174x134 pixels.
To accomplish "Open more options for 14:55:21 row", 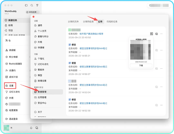I will click(x=162, y=50).
